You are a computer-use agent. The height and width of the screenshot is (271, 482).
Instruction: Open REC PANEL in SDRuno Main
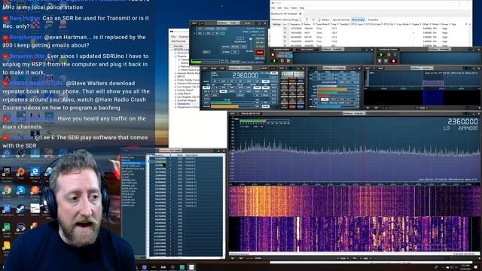pyautogui.click(x=221, y=29)
